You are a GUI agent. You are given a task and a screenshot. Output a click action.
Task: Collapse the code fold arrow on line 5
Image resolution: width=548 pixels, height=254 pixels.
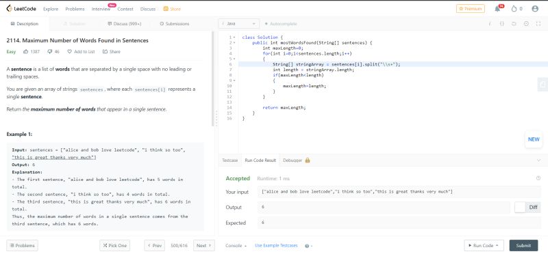coord(234,59)
